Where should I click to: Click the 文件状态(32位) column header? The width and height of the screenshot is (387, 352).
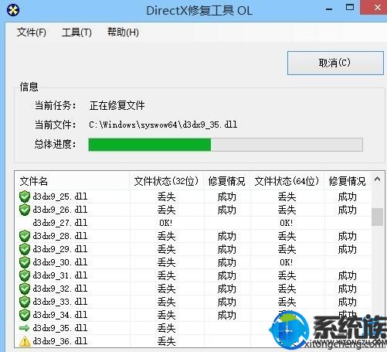point(166,181)
